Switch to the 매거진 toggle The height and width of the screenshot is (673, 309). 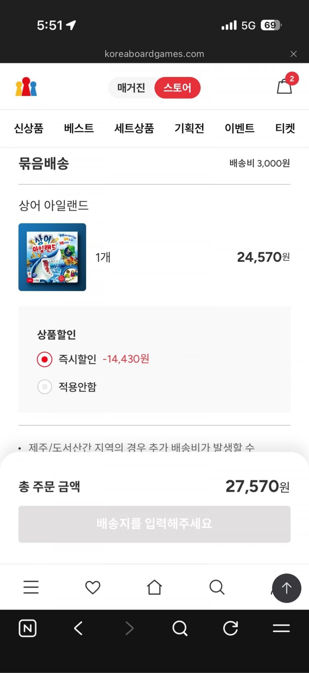[x=131, y=88]
